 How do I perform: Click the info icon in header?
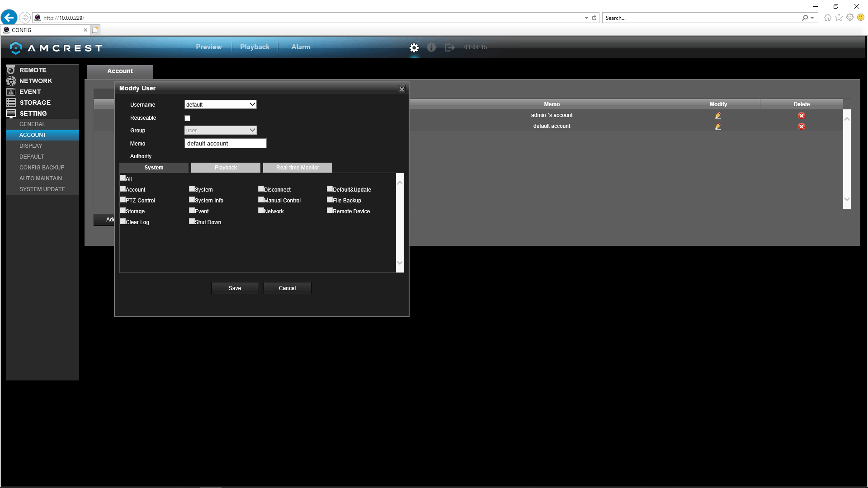coord(431,47)
